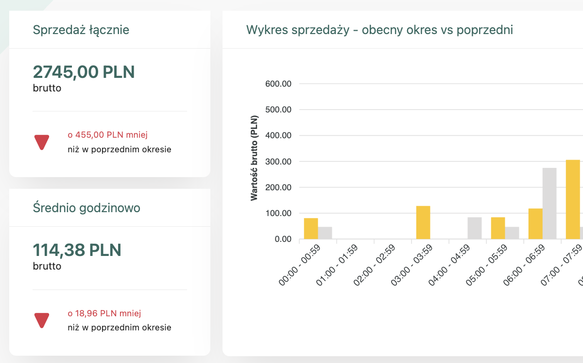Click the "Średnio godzinowo" card heading
583x363 pixels.
click(86, 208)
